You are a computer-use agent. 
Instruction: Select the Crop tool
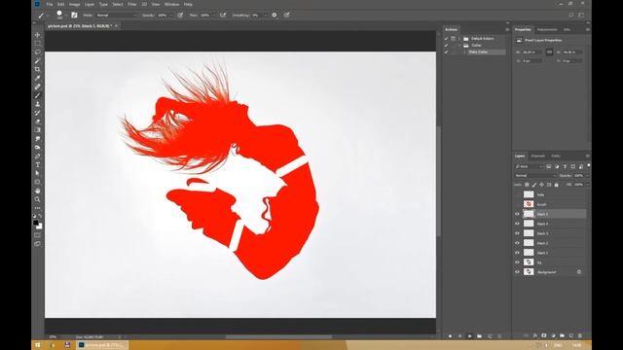pyautogui.click(x=37, y=69)
